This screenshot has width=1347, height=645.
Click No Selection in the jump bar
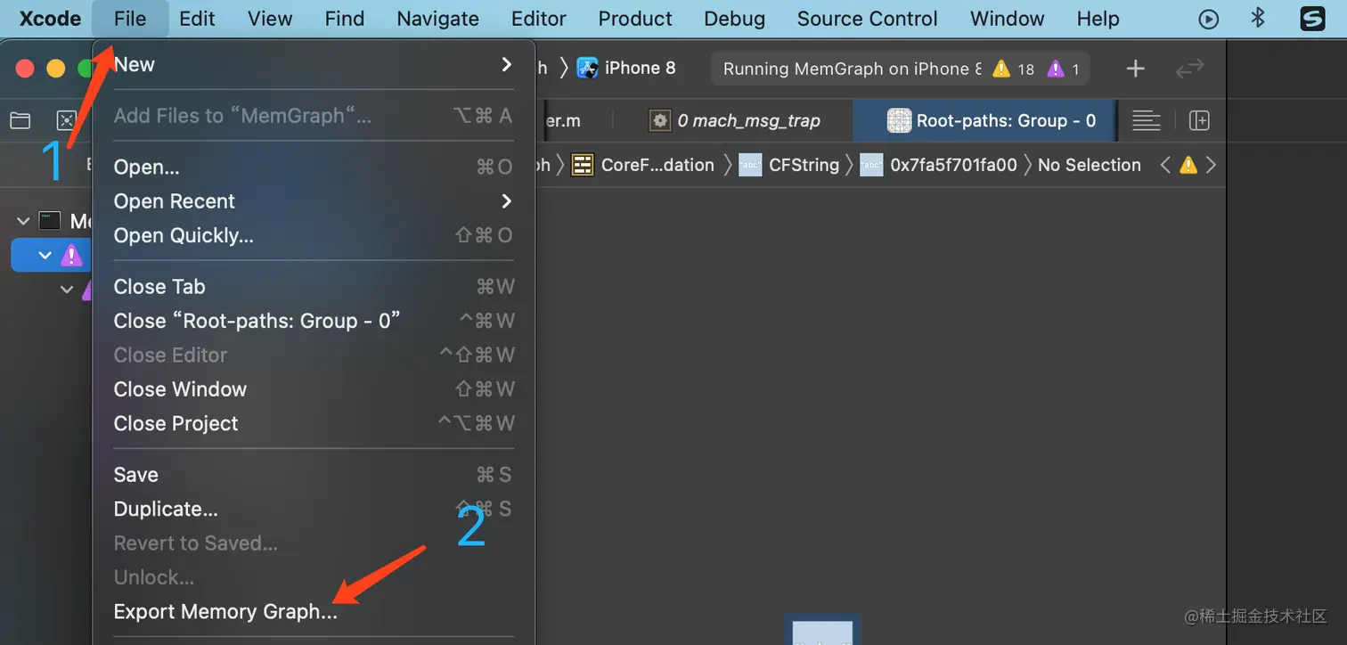pos(1089,165)
